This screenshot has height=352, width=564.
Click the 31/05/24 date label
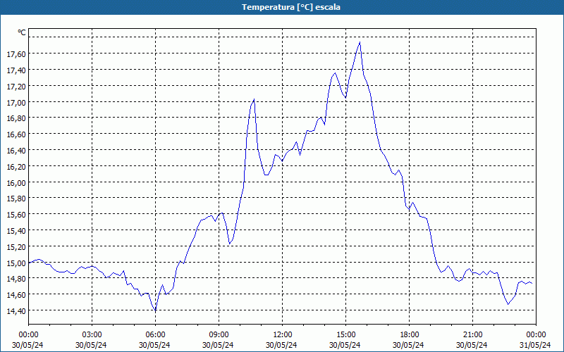coord(535,345)
